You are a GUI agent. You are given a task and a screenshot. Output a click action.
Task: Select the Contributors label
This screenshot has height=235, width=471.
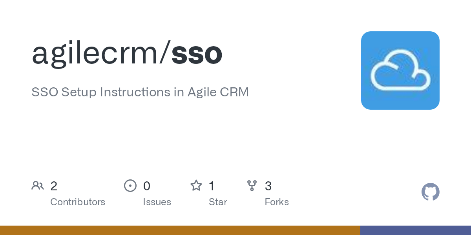coord(78,202)
